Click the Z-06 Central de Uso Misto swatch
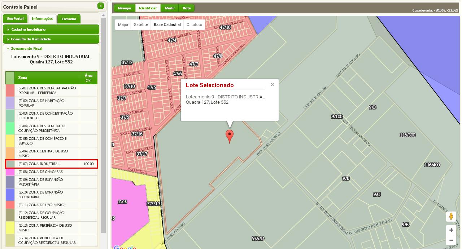Screen dimensions: 462x249 pyautogui.click(x=10, y=154)
